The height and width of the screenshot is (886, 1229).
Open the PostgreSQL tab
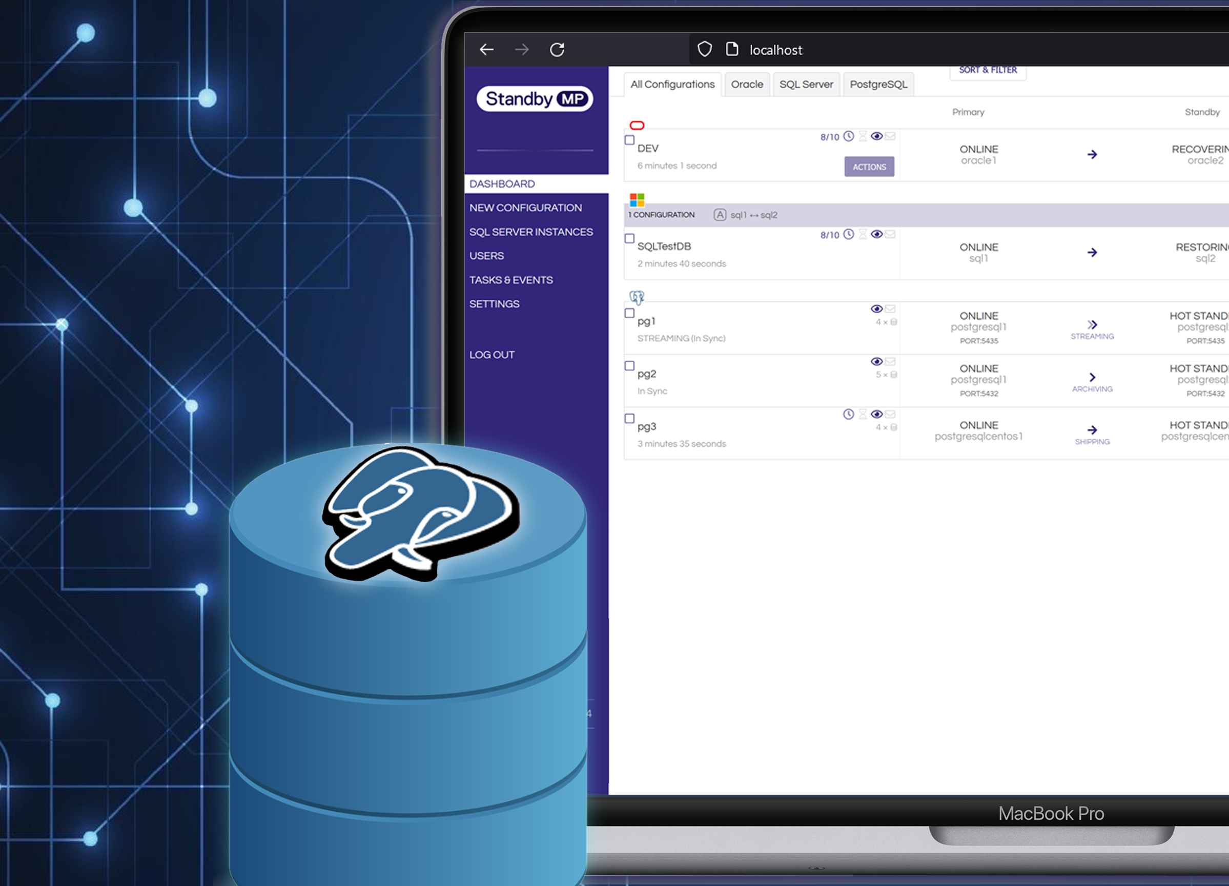pos(878,84)
